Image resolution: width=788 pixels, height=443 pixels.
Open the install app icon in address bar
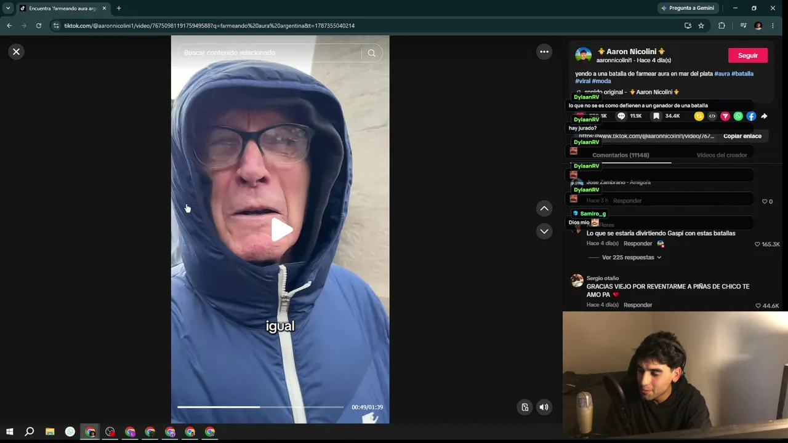688,26
